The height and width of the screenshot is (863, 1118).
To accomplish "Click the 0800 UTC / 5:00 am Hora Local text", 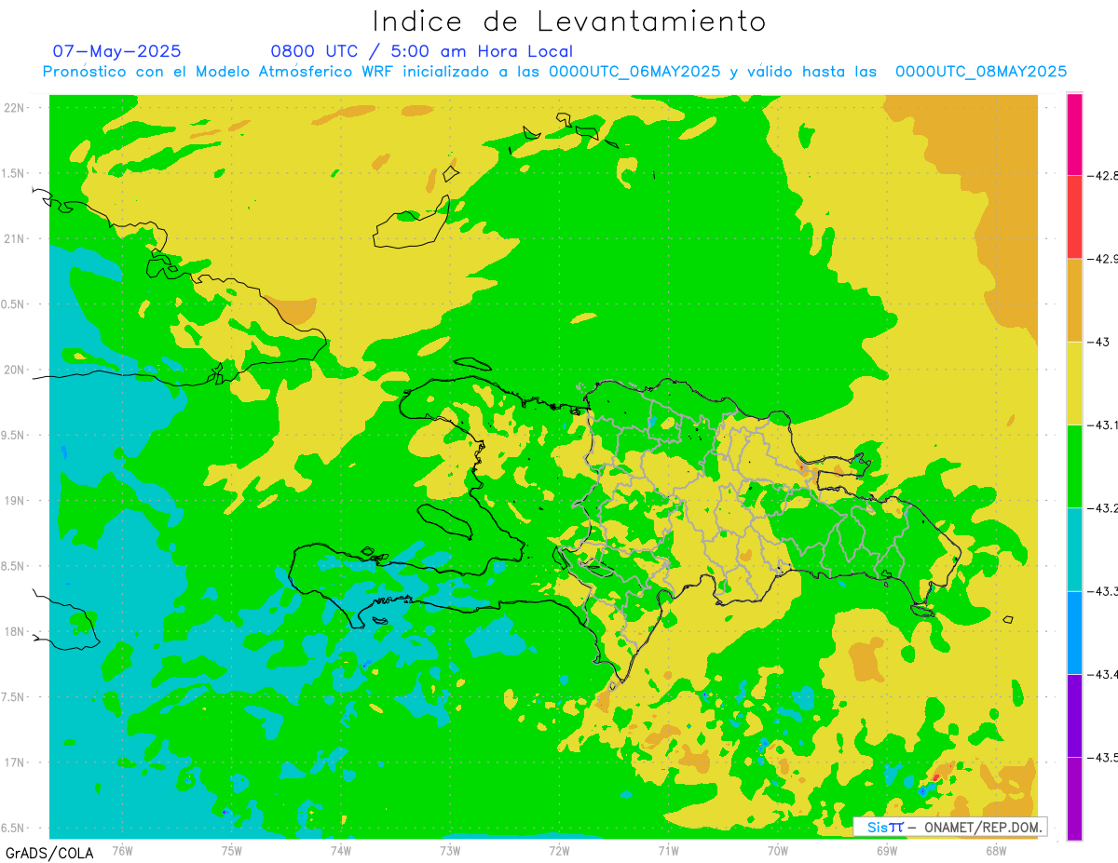I will (421, 51).
